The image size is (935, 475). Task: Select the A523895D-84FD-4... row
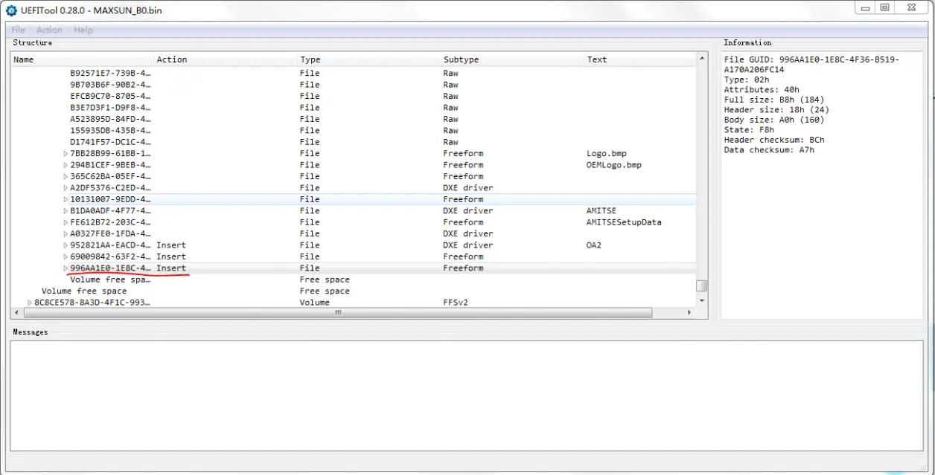(x=354, y=119)
